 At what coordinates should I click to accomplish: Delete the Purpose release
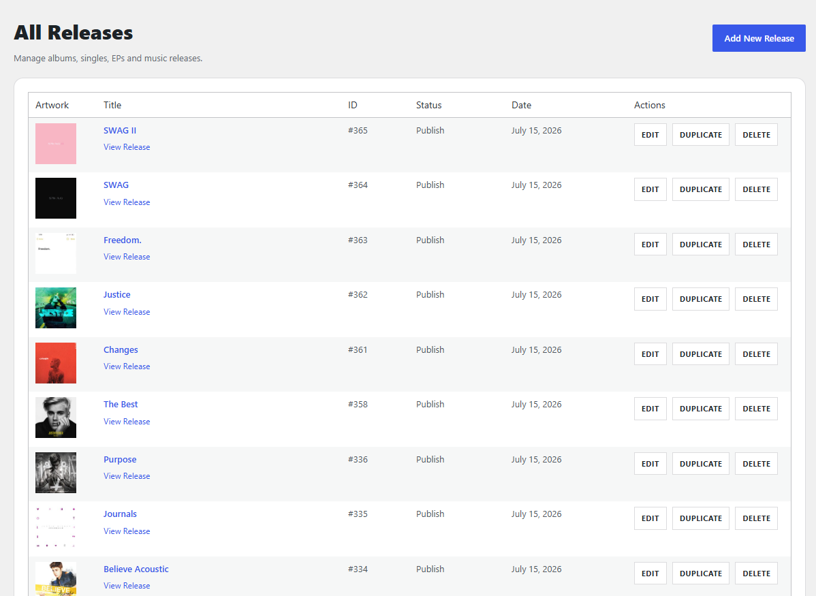click(756, 464)
